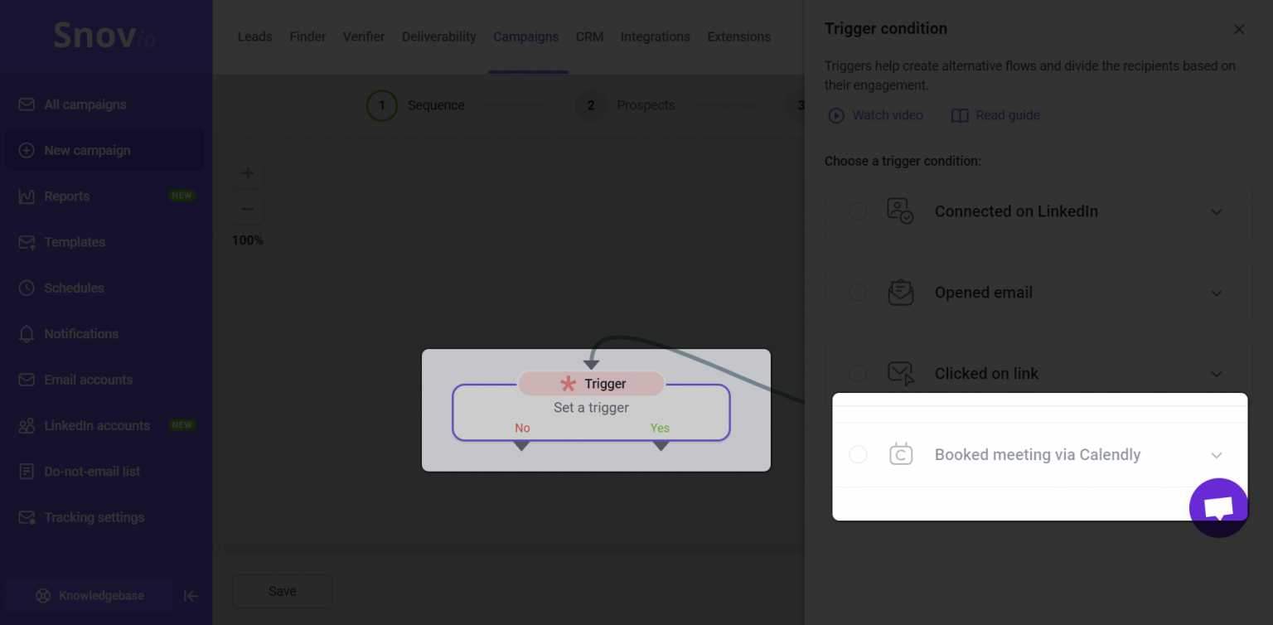Open the purple chat widget bubble

(x=1218, y=507)
